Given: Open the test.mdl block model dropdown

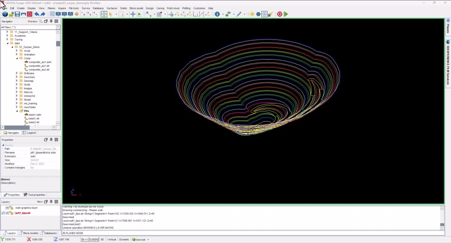Looking at the screenshot, I should [148, 240].
